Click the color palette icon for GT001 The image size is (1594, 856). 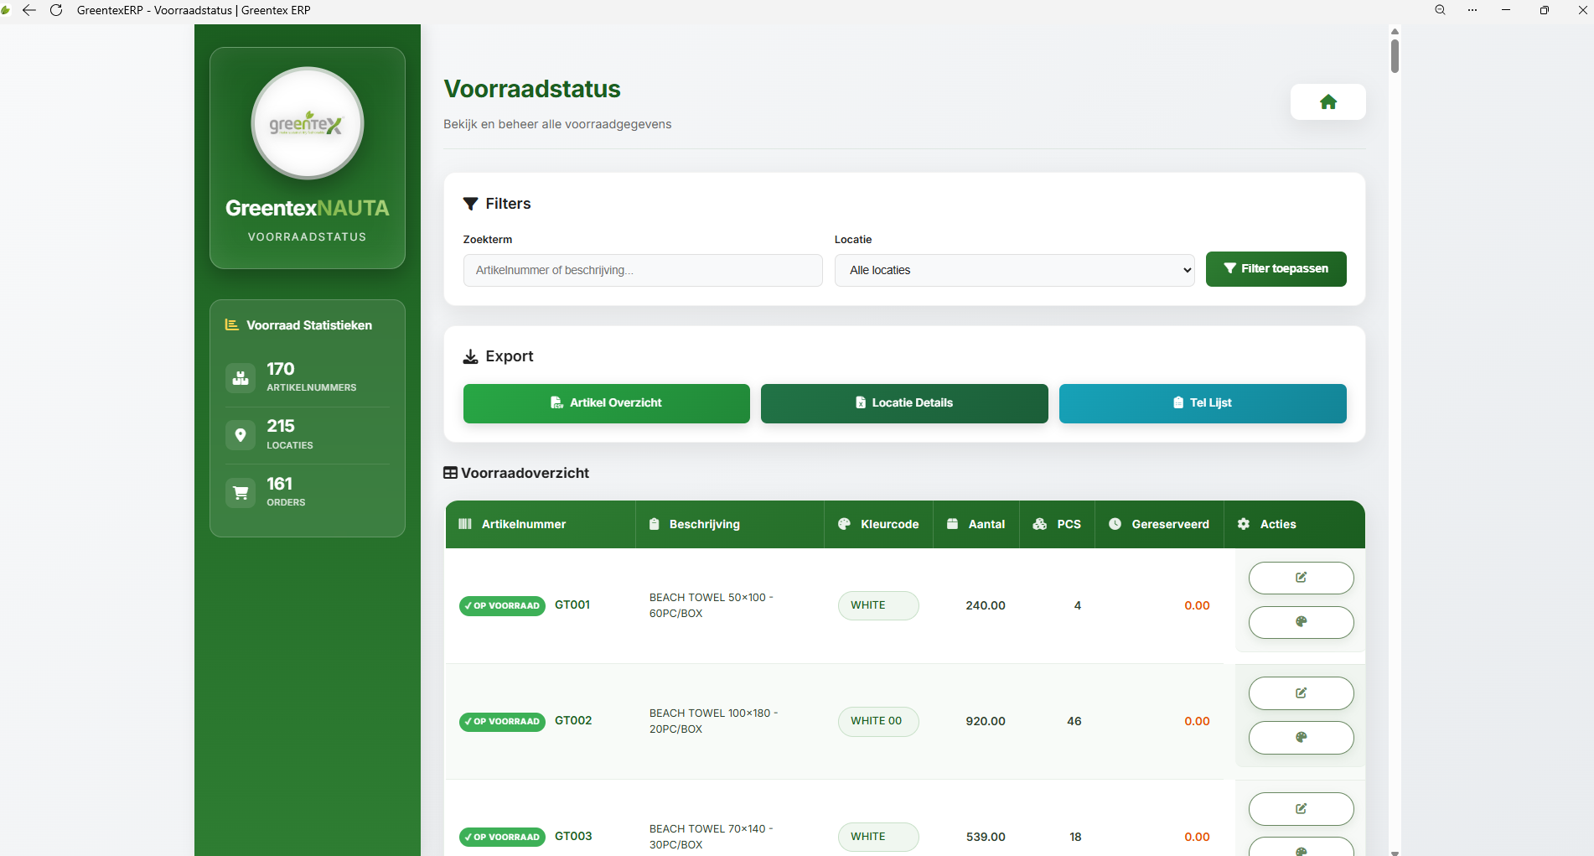pos(1301,622)
